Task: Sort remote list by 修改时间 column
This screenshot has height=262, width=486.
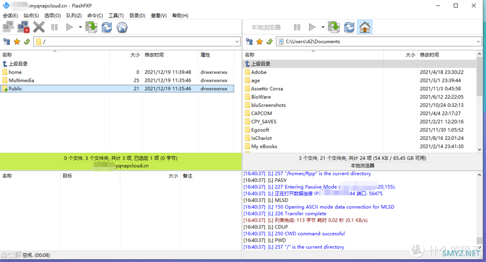Action: point(170,55)
